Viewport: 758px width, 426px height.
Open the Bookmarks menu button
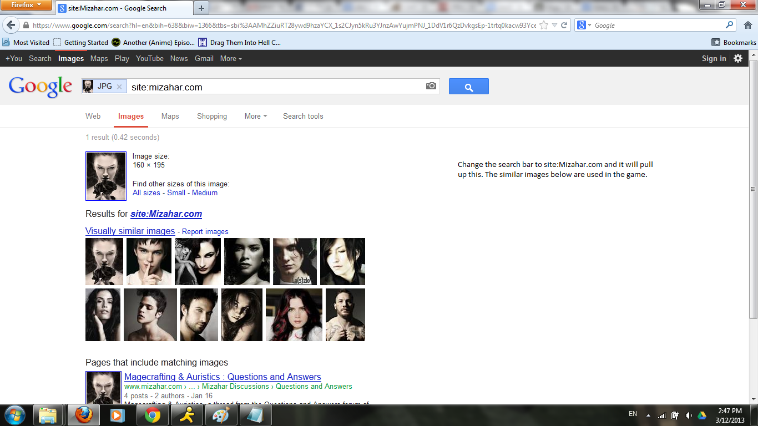[734, 42]
